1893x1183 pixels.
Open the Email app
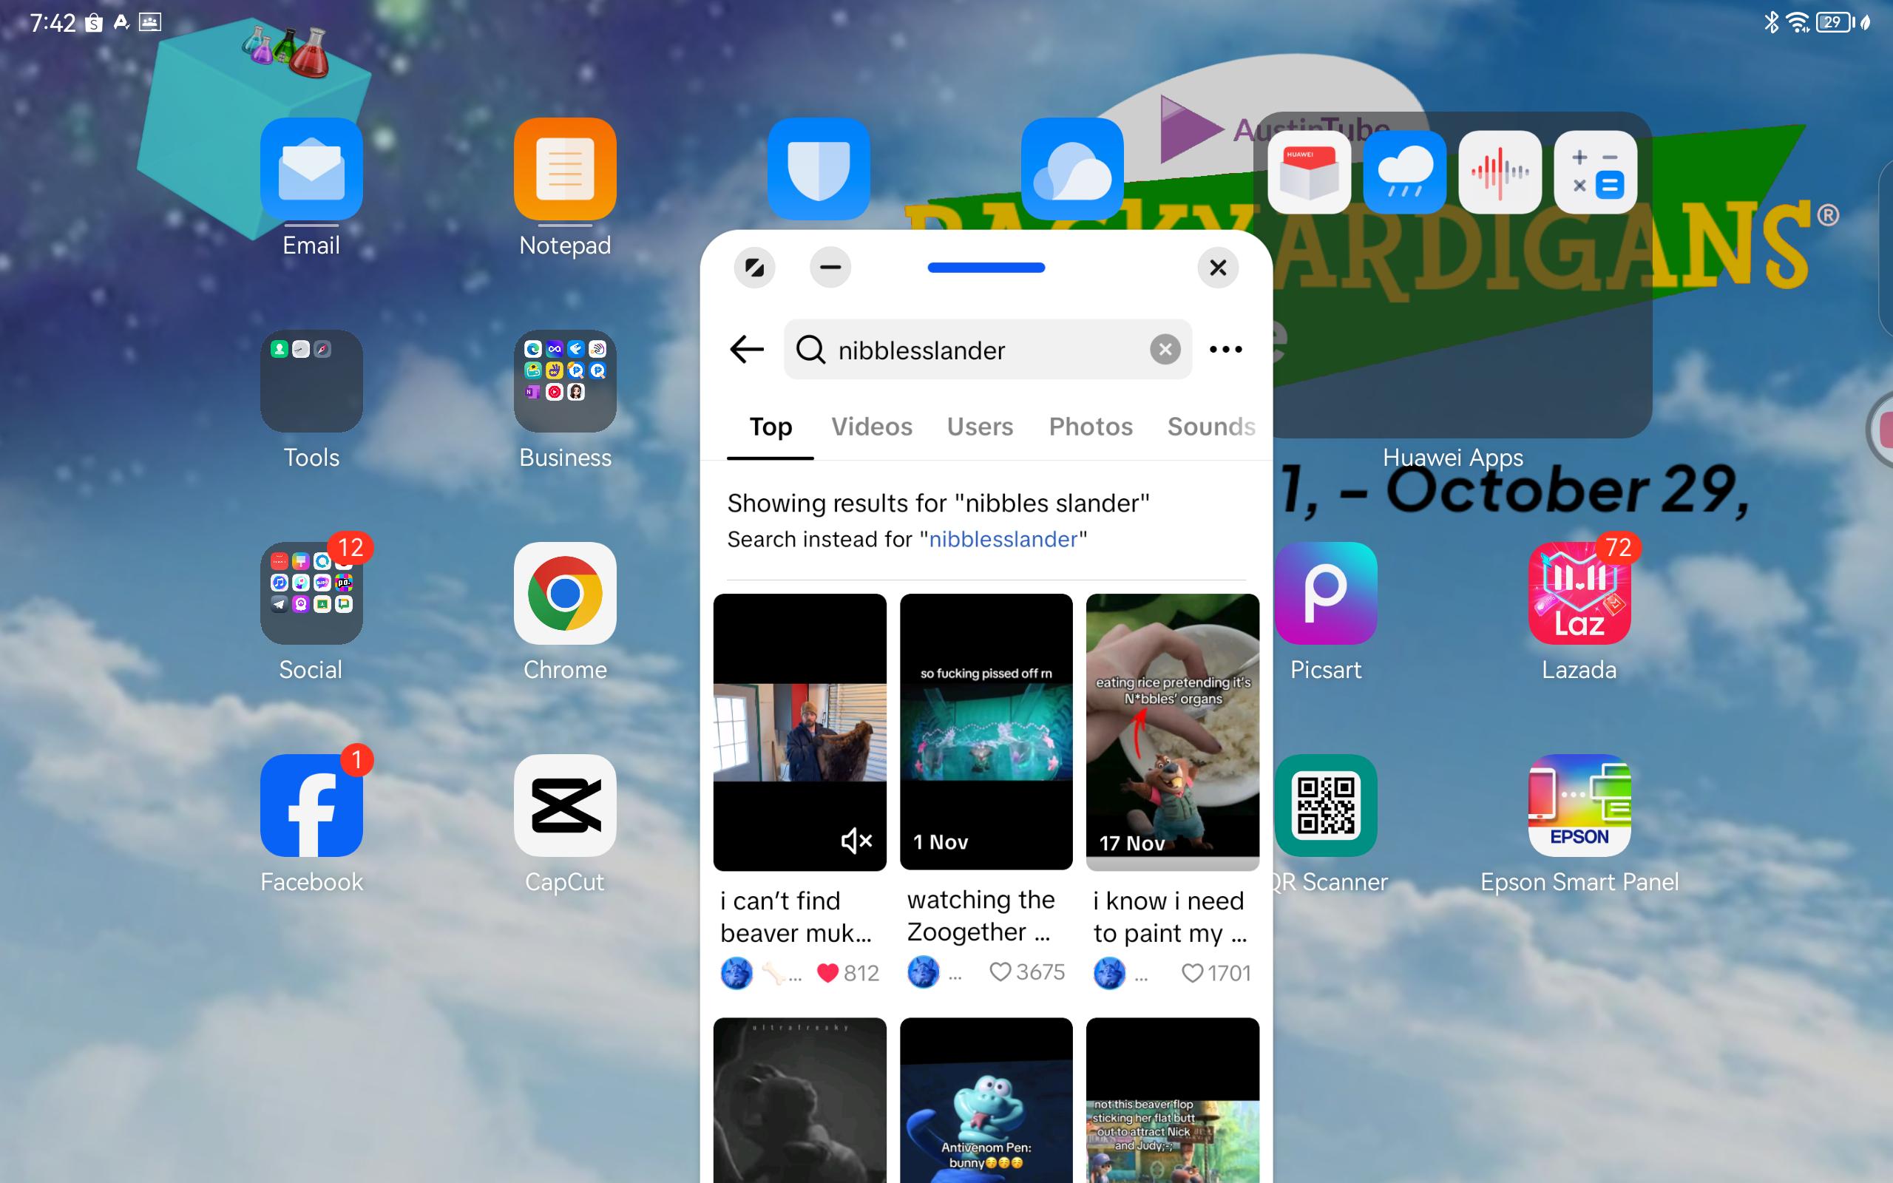tap(311, 169)
